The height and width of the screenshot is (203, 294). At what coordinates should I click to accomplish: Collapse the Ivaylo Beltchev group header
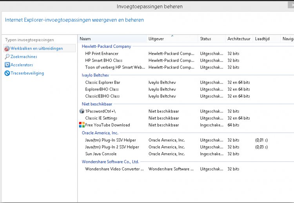(x=95, y=75)
